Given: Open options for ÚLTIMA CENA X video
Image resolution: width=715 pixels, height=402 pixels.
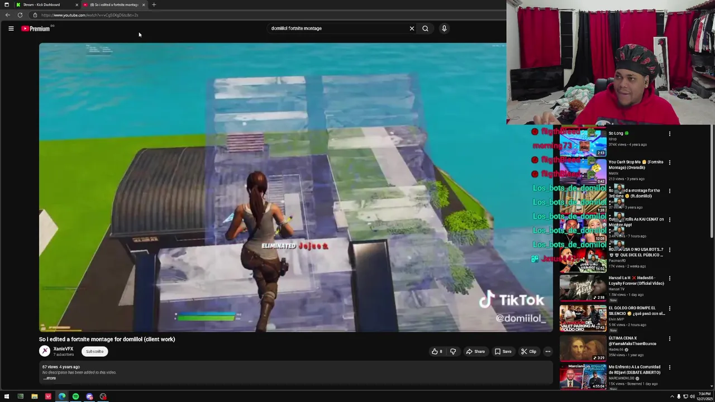Looking at the screenshot, I should (669, 338).
